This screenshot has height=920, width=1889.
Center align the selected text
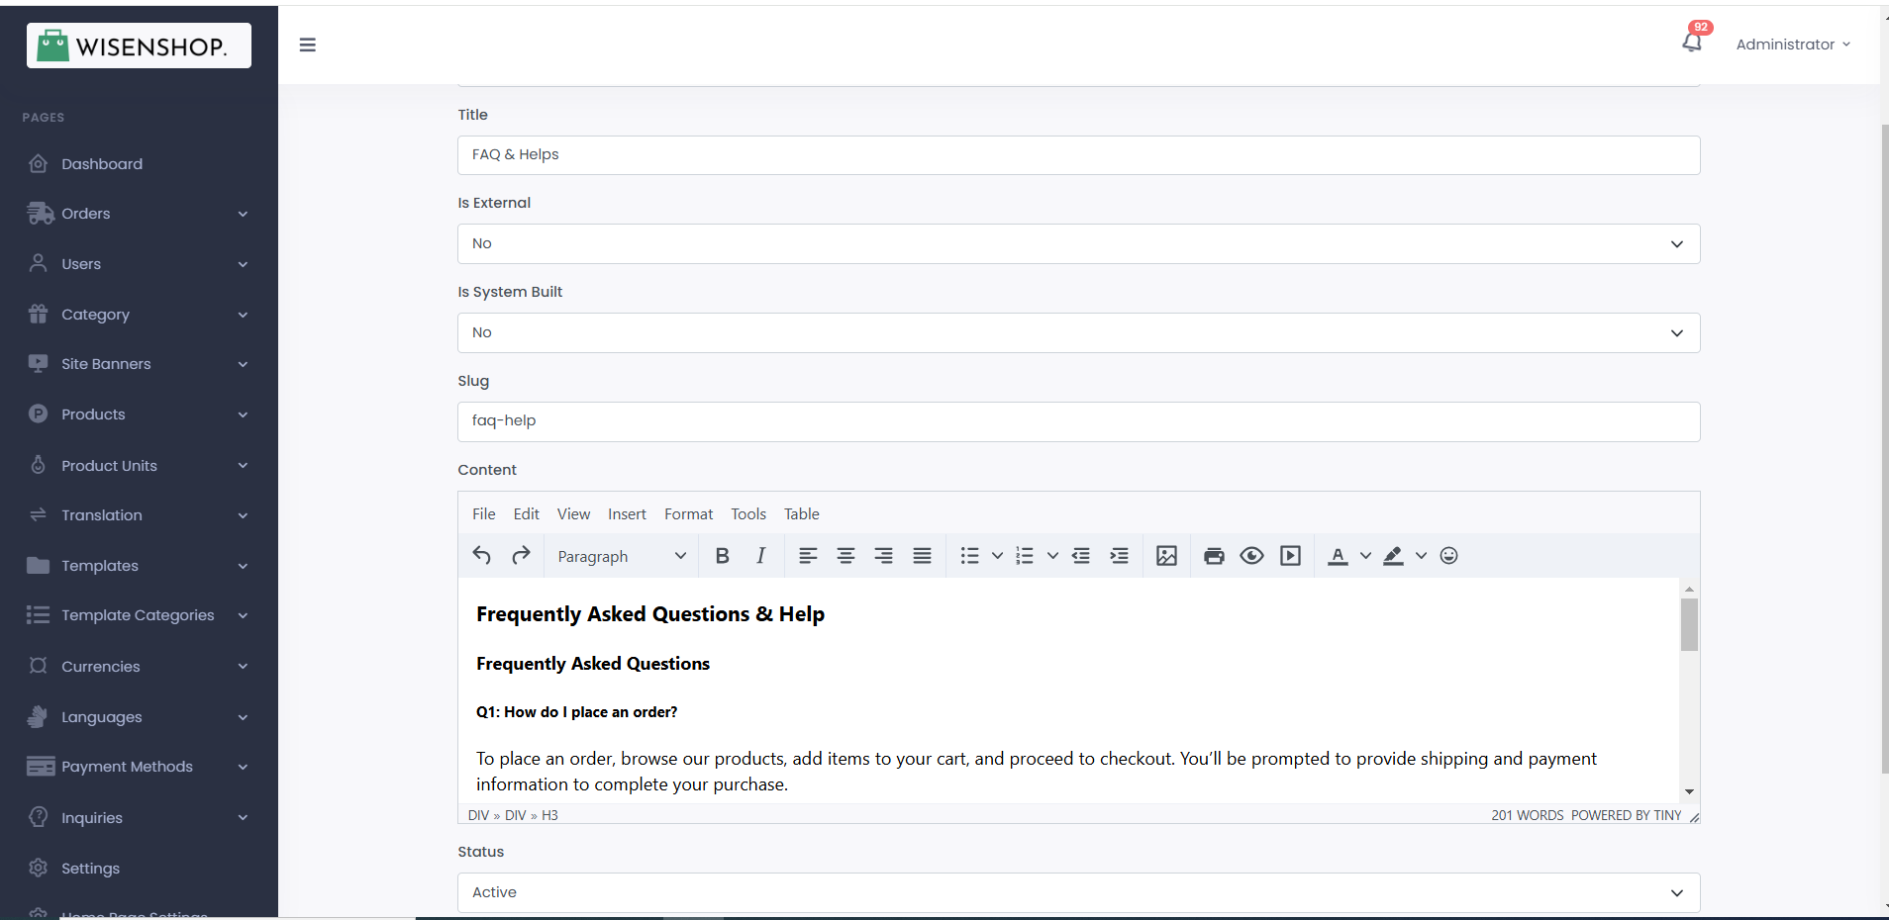click(x=845, y=555)
